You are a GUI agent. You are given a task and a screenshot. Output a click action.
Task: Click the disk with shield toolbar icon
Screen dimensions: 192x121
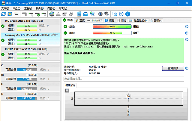[24, 14]
